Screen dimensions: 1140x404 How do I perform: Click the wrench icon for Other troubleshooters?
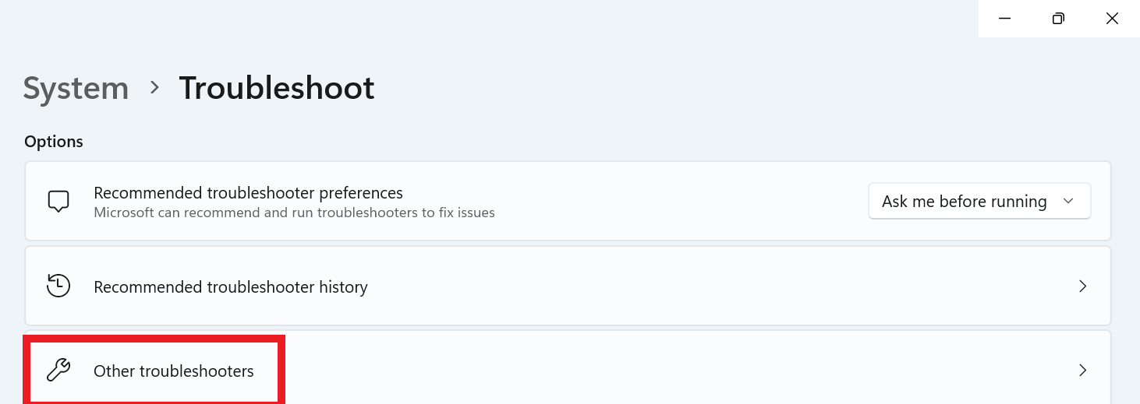tap(58, 371)
